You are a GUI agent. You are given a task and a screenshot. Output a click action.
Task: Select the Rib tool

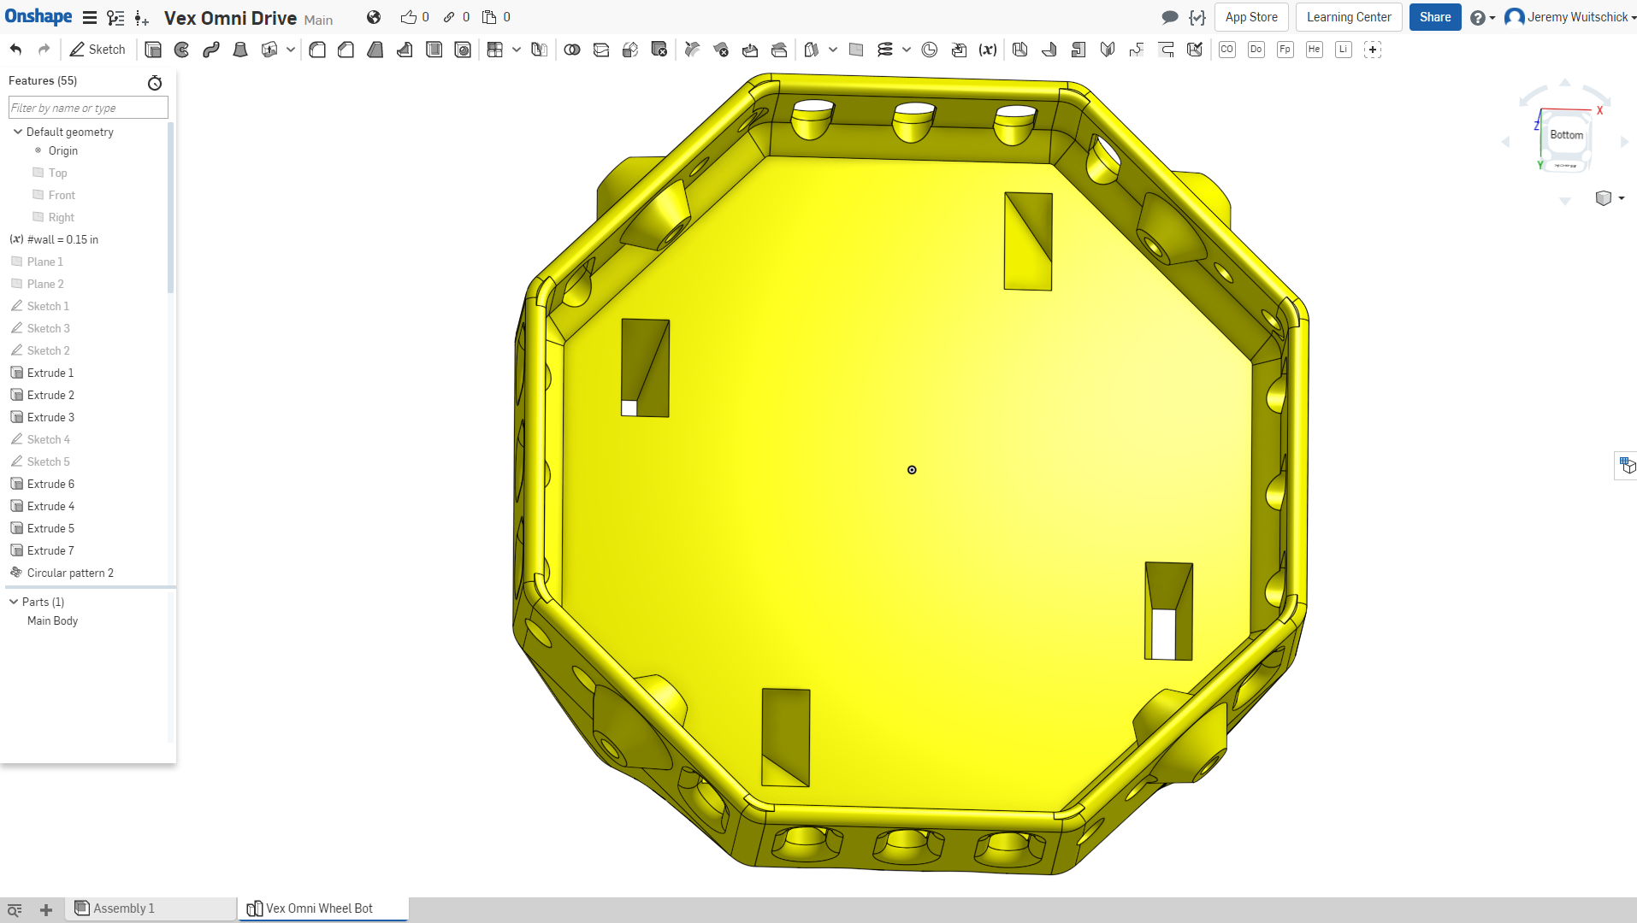[x=405, y=50]
